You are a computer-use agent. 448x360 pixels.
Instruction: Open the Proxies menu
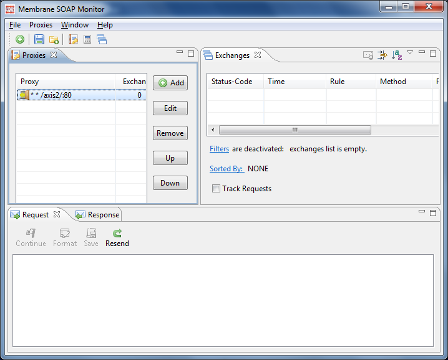click(x=41, y=25)
